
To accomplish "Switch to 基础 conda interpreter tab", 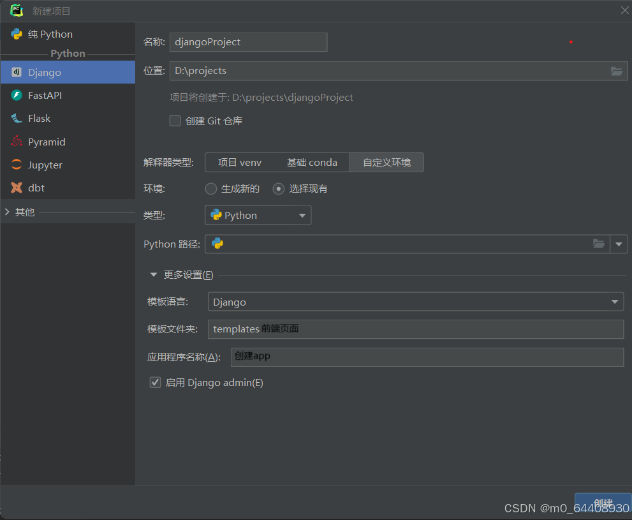I will (312, 163).
